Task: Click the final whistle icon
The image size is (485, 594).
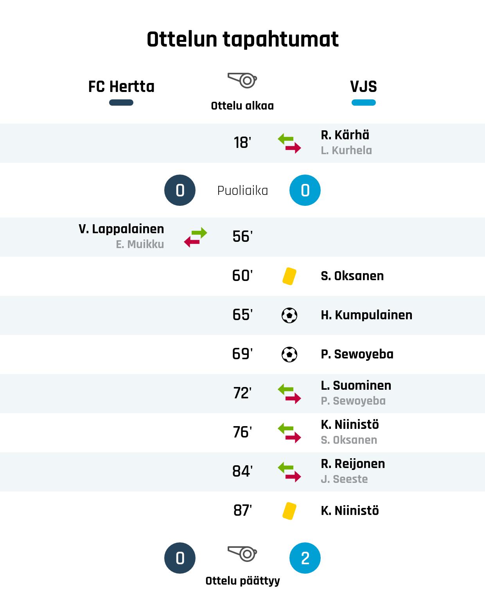Action: [x=242, y=554]
